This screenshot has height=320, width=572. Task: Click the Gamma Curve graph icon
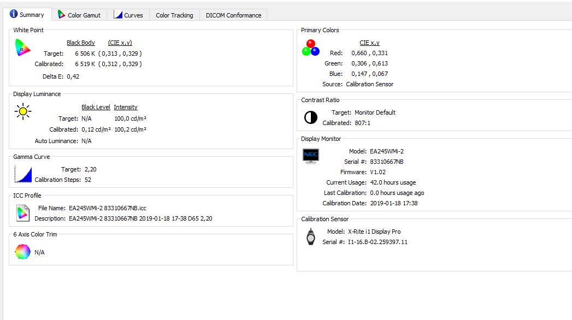click(22, 174)
